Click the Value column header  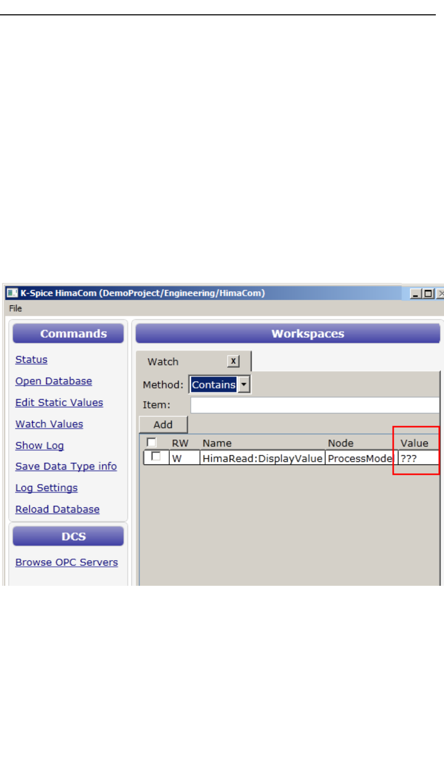pyautogui.click(x=414, y=443)
